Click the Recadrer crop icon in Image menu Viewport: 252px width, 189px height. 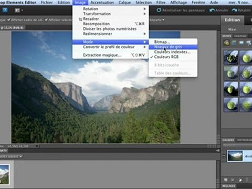[x=80, y=19]
